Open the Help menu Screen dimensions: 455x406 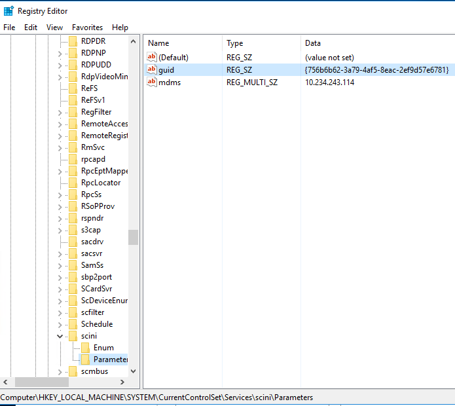tap(120, 28)
